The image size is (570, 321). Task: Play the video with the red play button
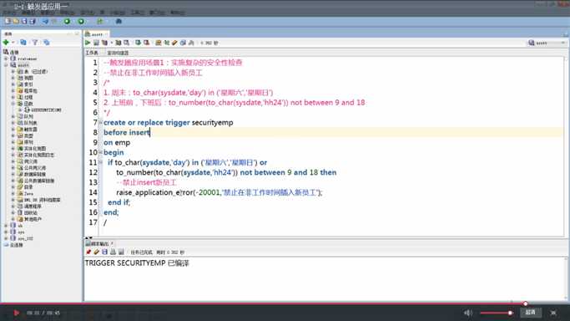click(17, 313)
